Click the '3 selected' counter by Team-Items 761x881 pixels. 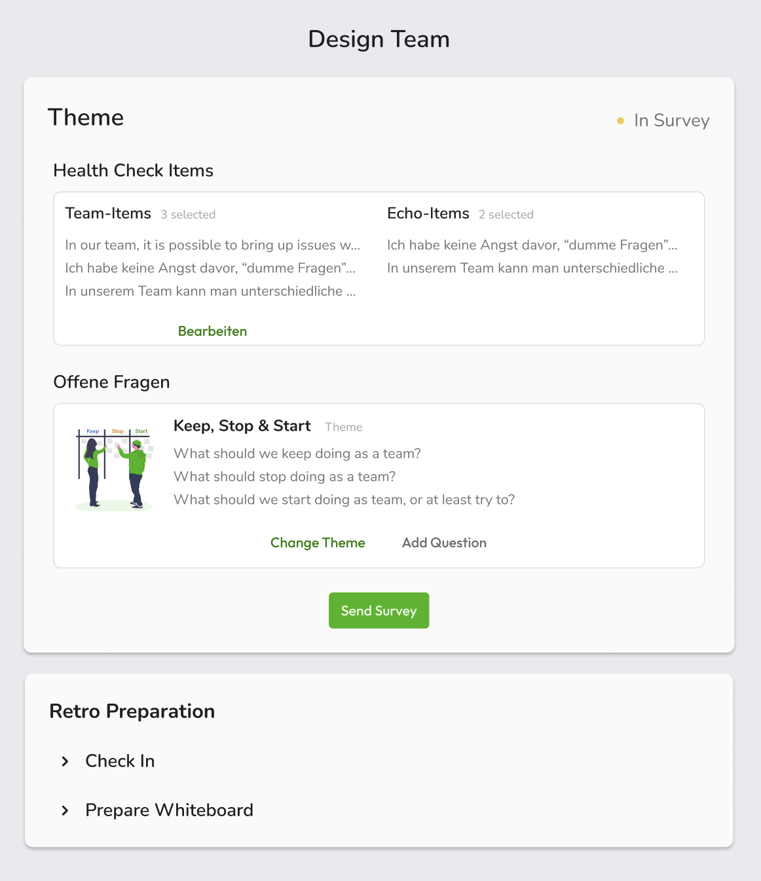click(188, 215)
